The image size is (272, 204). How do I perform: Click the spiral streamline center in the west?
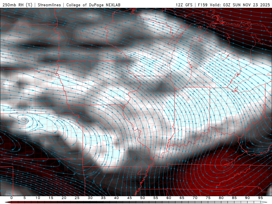tap(24, 119)
